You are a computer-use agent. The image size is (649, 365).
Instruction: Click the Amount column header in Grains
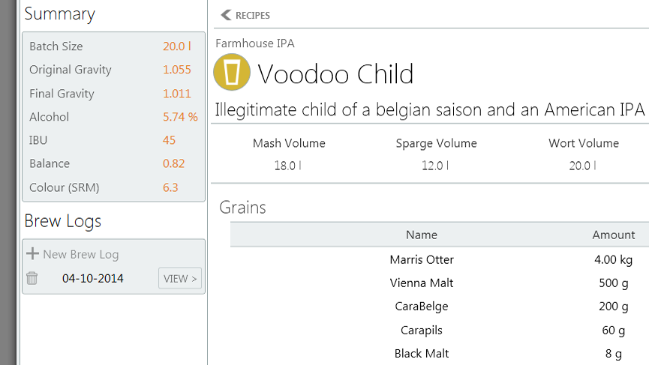(614, 235)
